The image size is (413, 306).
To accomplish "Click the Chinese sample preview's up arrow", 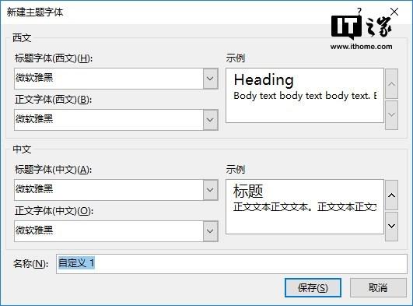I will [x=391, y=195].
